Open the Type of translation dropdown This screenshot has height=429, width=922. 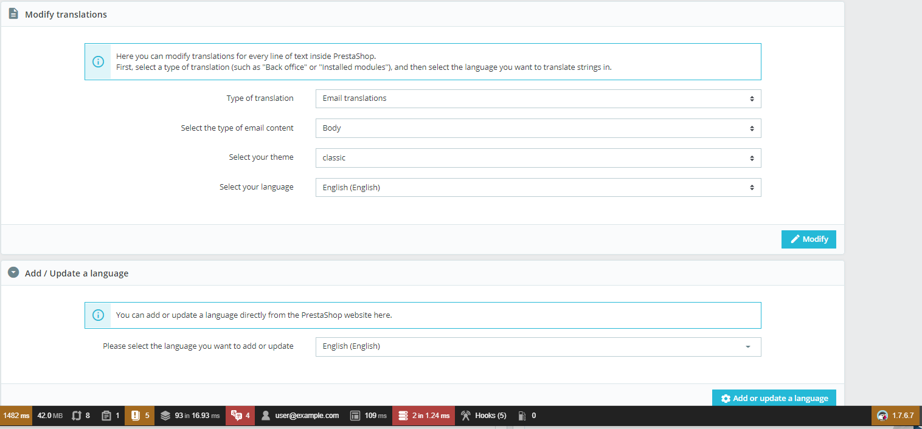(538, 98)
